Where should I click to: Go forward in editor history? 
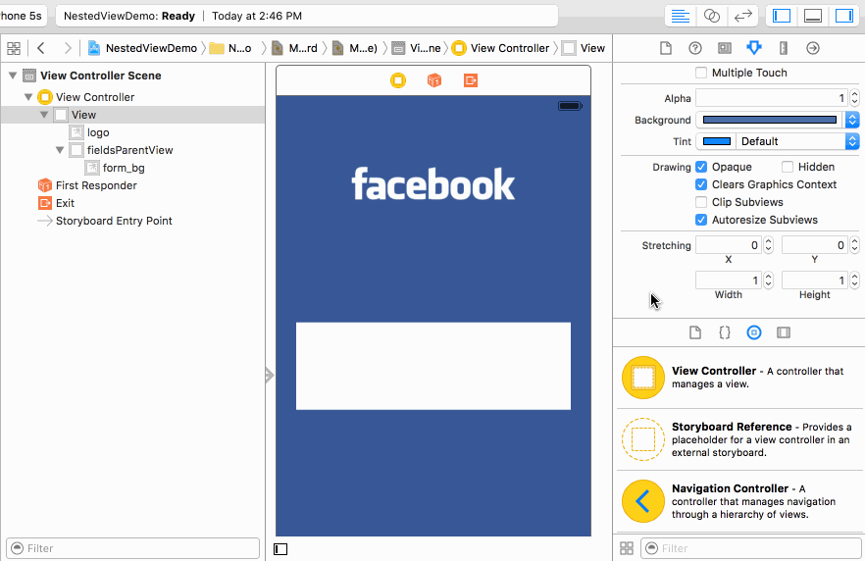68,48
